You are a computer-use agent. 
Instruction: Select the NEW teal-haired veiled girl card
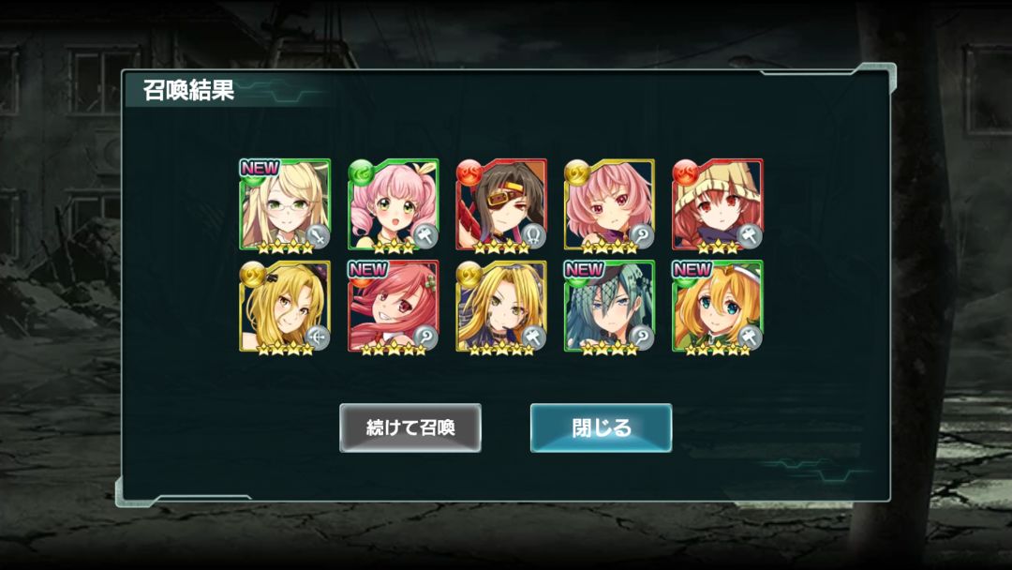[x=609, y=306]
